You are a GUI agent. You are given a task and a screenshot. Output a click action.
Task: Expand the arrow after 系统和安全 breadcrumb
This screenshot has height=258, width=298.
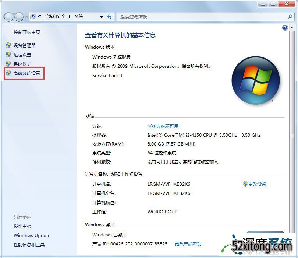[x=70, y=17]
